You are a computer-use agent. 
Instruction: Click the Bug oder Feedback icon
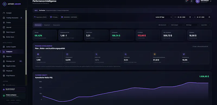(x=4, y=89)
